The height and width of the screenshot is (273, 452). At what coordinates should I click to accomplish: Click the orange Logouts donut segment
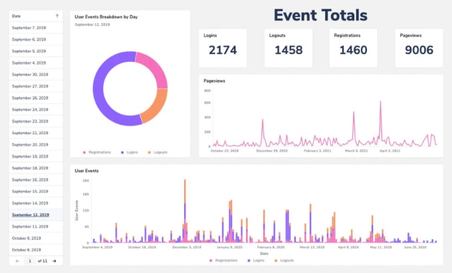(157, 106)
